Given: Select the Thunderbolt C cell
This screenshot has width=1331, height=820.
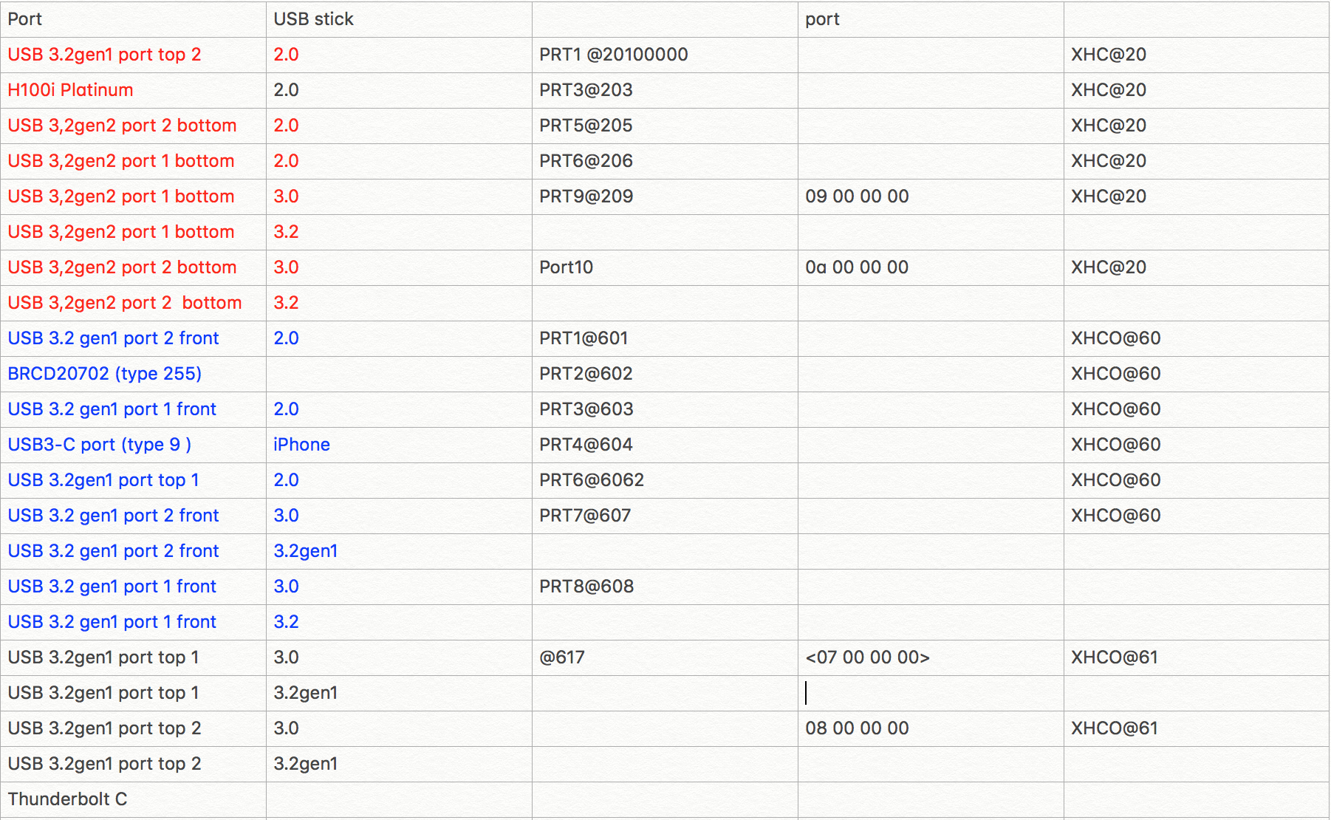Looking at the screenshot, I should pyautogui.click(x=67, y=799).
